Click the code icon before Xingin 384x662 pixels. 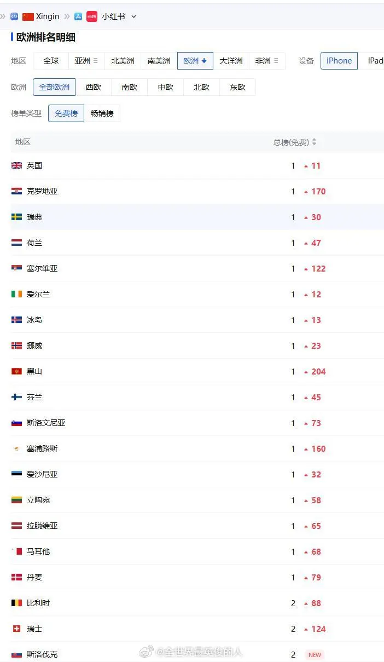click(14, 16)
